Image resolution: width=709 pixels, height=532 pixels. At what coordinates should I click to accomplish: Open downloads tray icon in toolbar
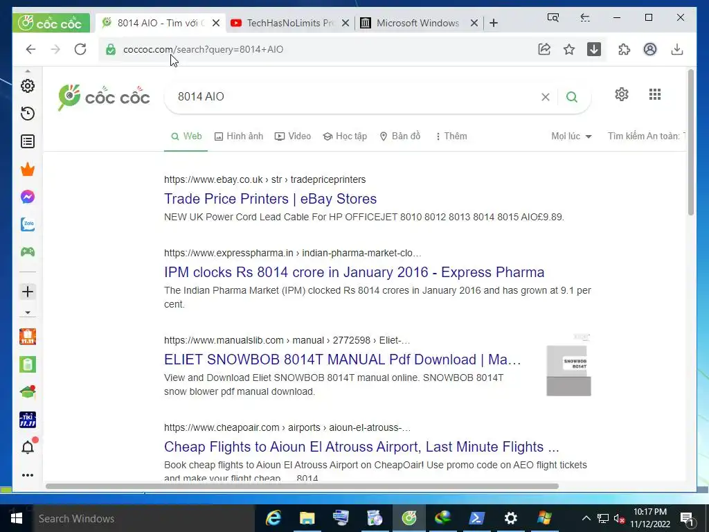677,49
